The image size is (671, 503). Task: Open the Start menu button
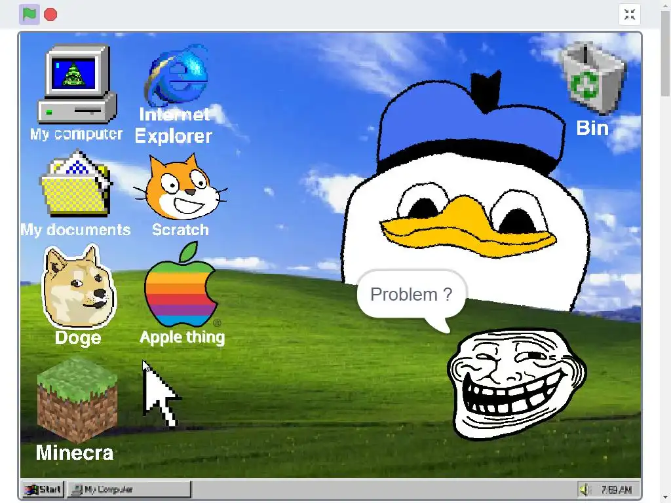pos(43,489)
